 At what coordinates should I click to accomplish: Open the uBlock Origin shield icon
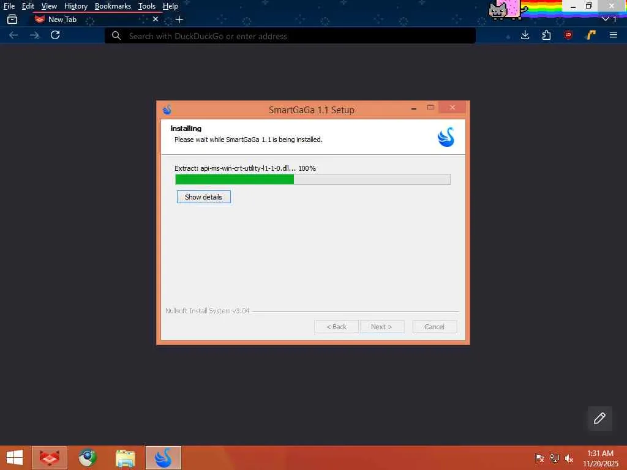pos(568,35)
